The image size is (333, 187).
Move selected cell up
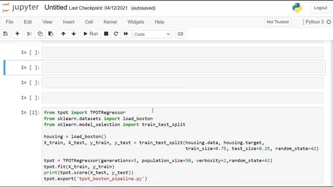point(63,34)
